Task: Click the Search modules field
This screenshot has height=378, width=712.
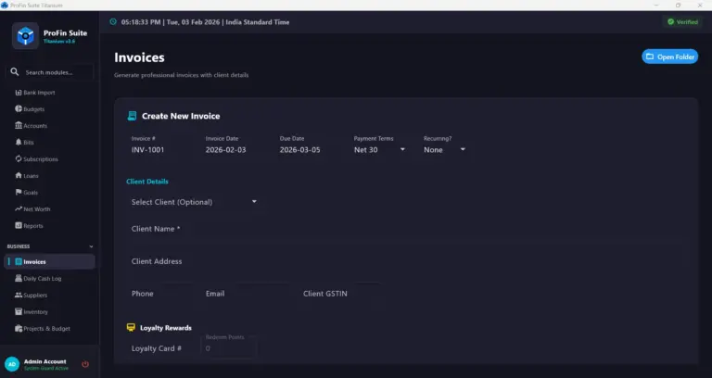Action: point(50,72)
